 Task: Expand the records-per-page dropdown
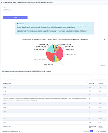11,78
